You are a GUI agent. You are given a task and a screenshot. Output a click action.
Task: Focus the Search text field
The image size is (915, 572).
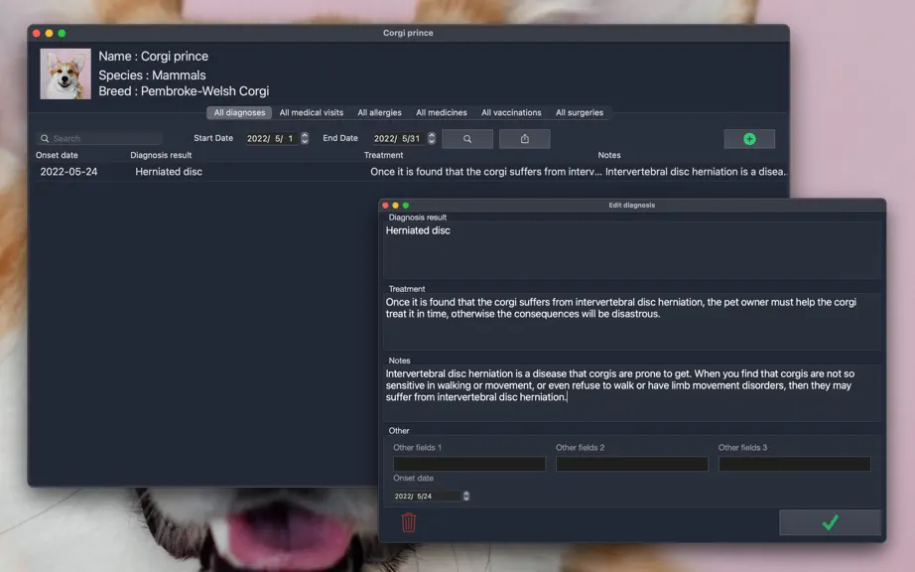[99, 138]
